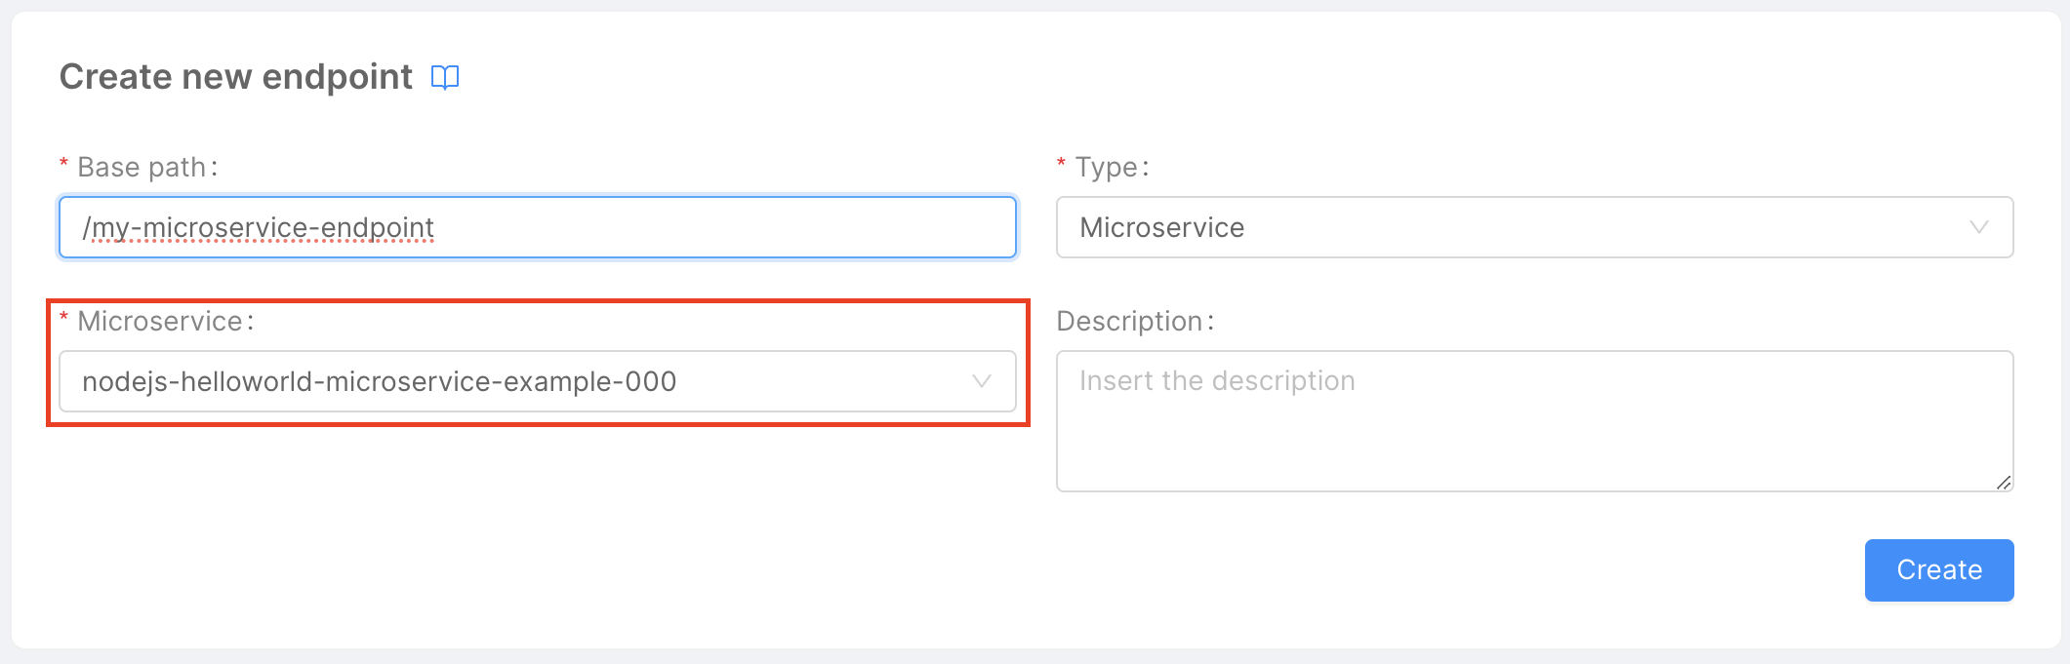This screenshot has height=664, width=2070.
Task: Click inside the base path input field
Action: pos(536,227)
